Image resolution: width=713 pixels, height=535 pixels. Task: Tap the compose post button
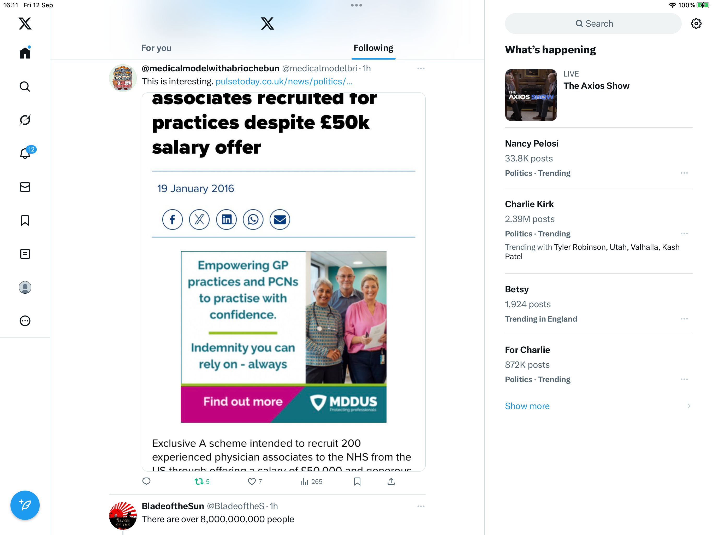[x=25, y=505]
